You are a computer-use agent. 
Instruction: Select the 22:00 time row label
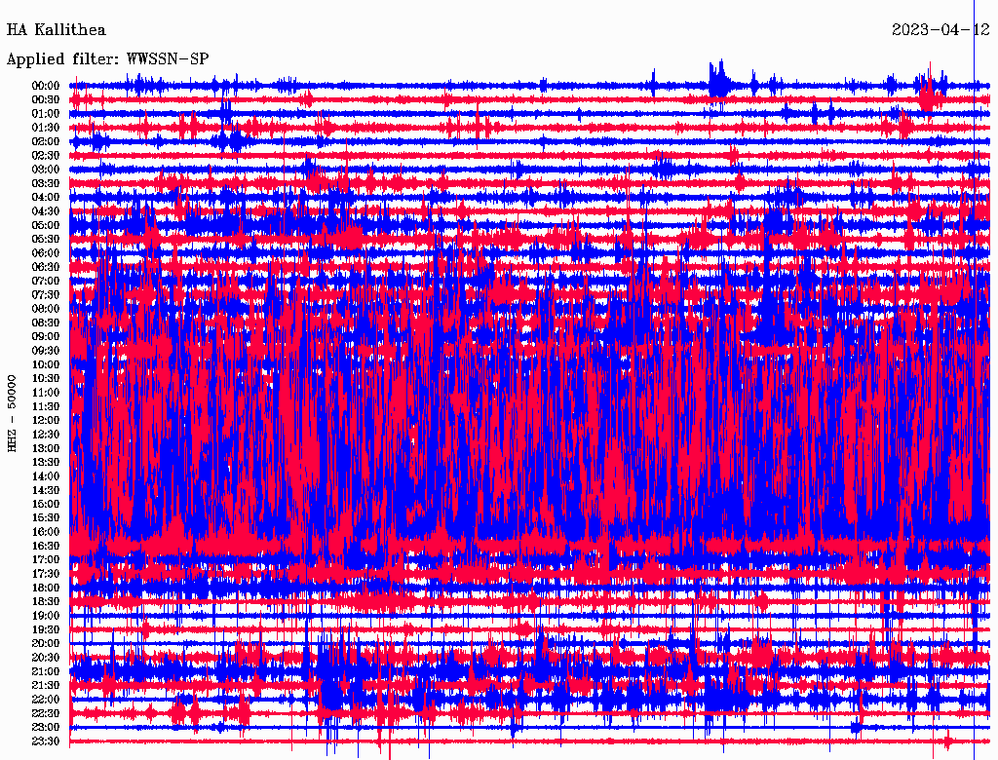46,699
